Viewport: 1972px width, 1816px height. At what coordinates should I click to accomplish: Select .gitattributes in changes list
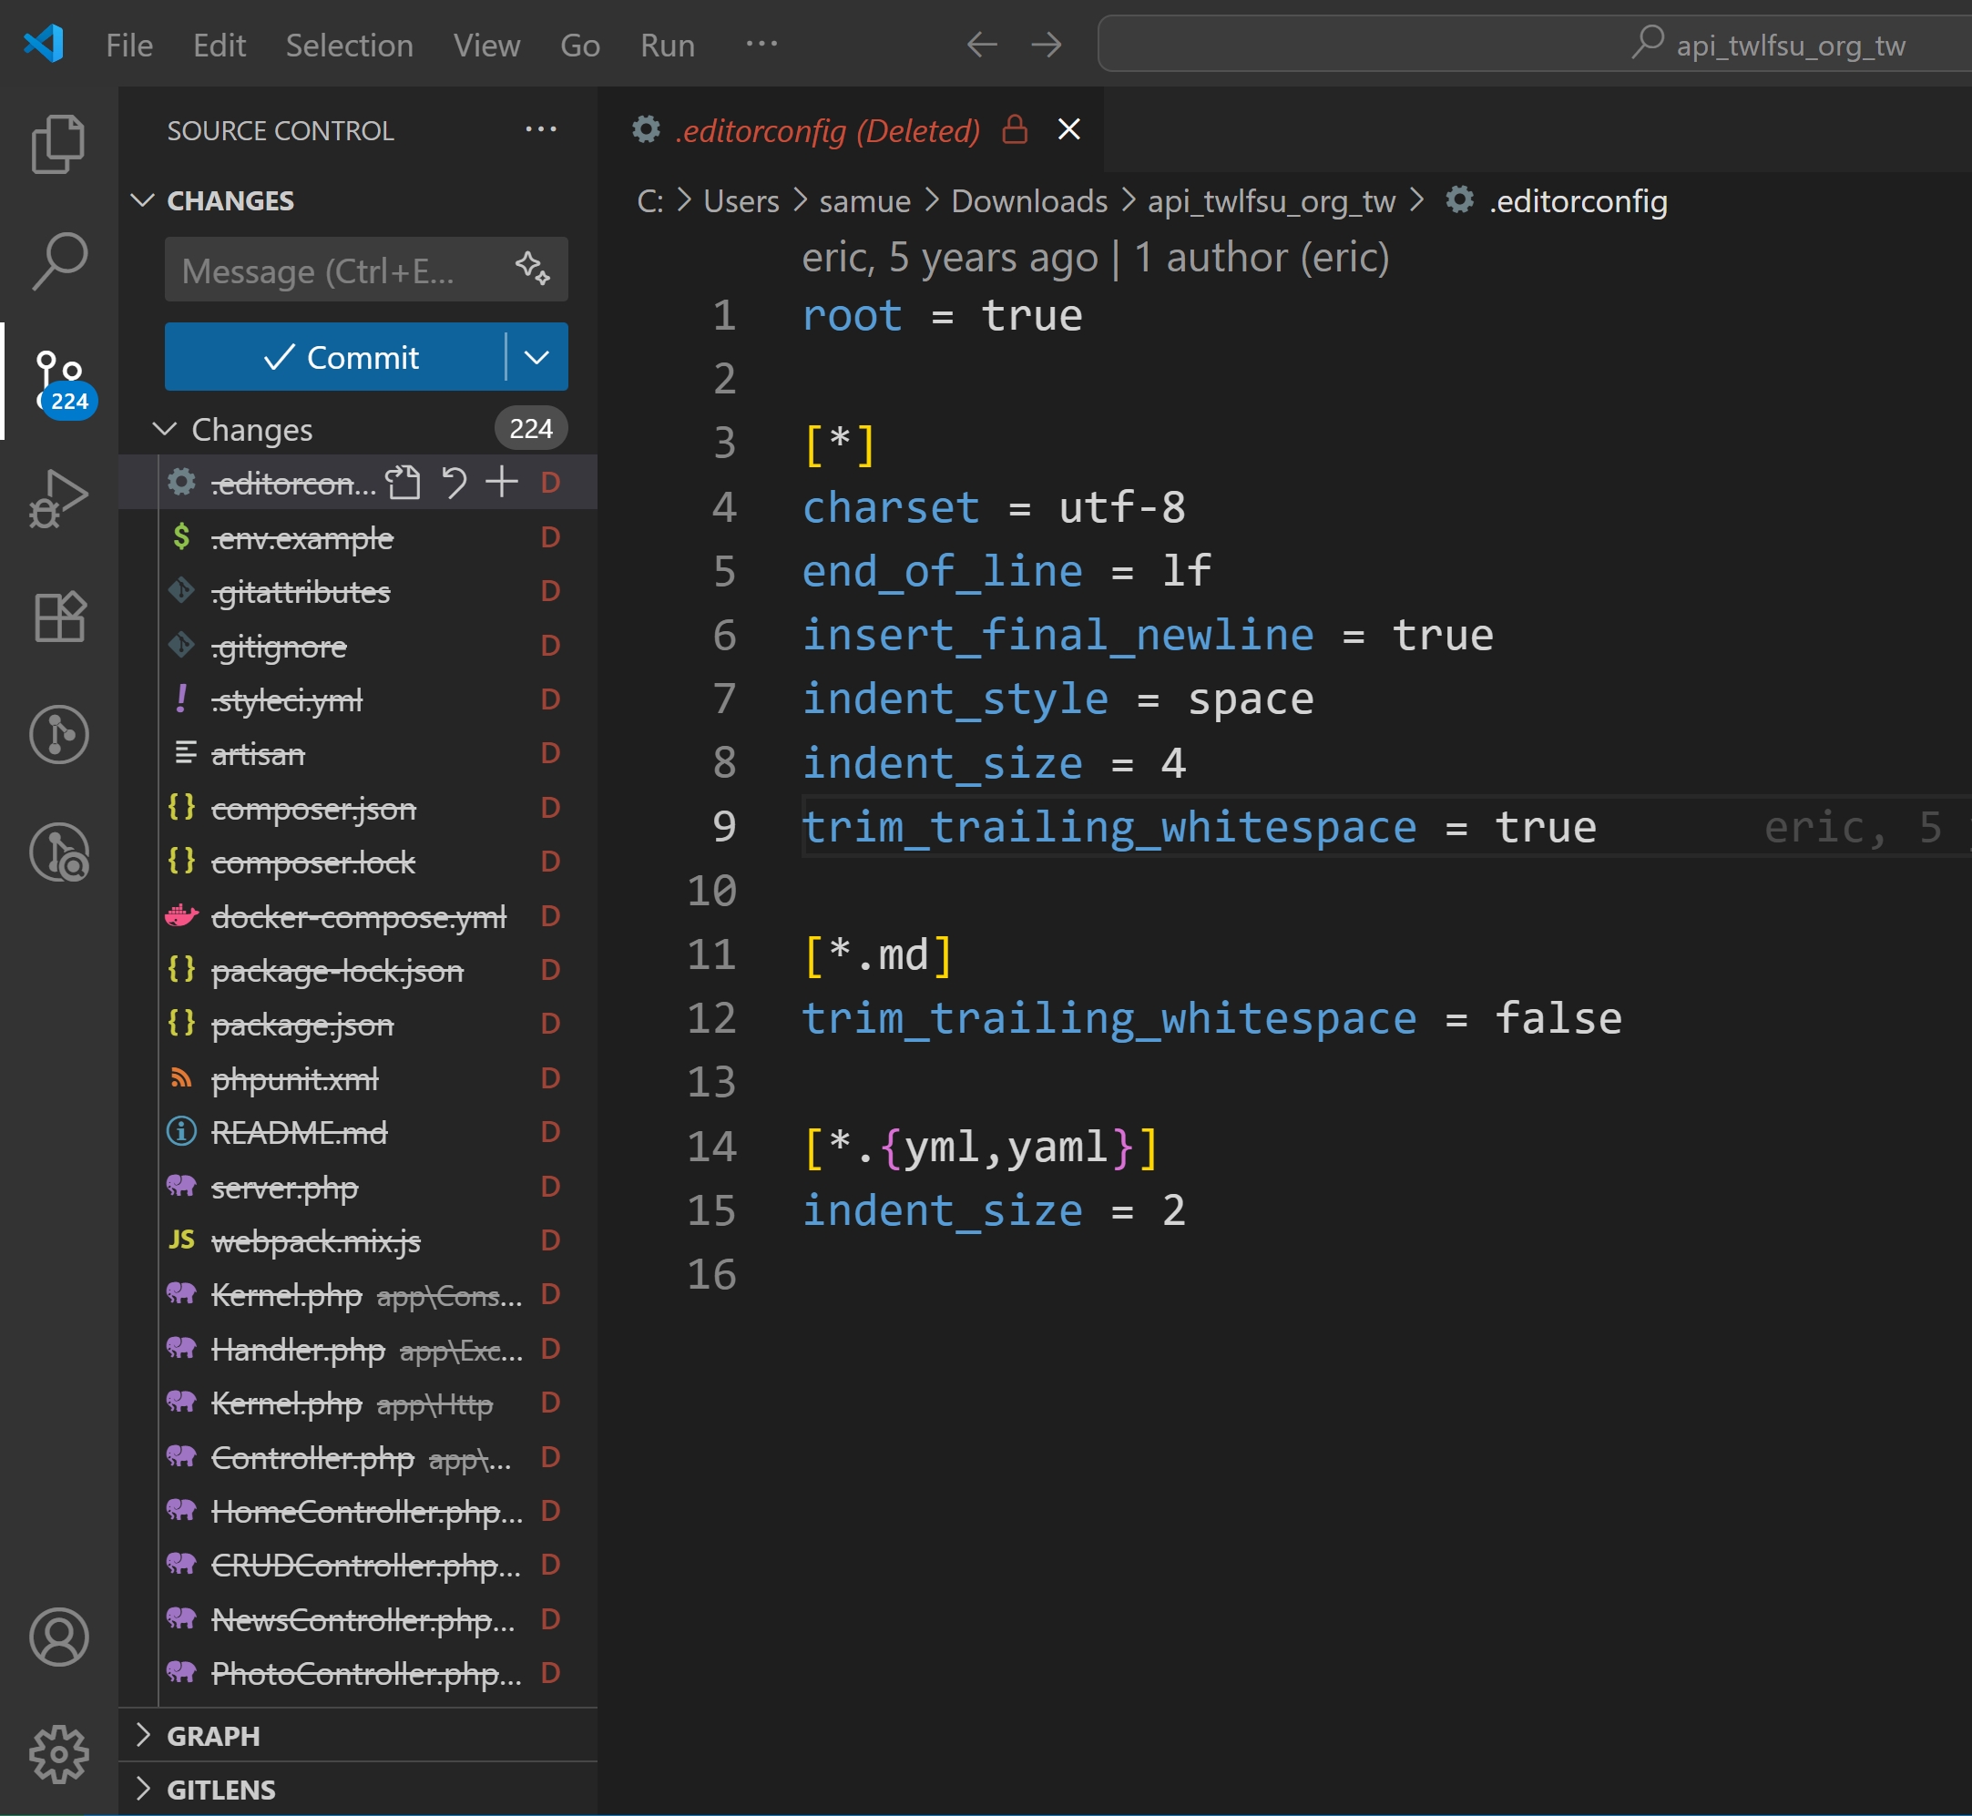[358, 592]
